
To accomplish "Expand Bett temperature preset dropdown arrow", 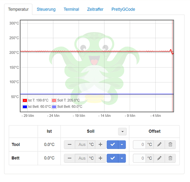I will [122, 158].
